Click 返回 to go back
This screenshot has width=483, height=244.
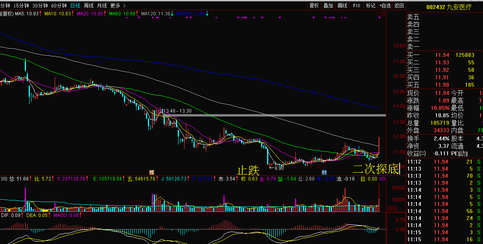pyautogui.click(x=399, y=5)
